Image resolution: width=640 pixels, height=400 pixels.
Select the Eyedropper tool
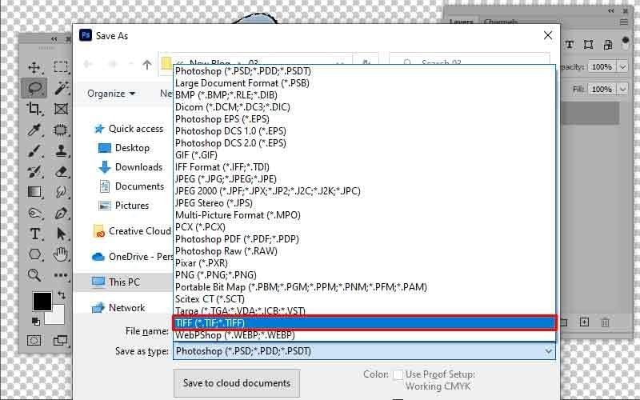click(34, 130)
